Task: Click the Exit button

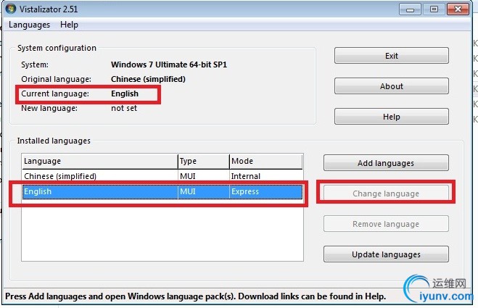Action: click(x=392, y=56)
